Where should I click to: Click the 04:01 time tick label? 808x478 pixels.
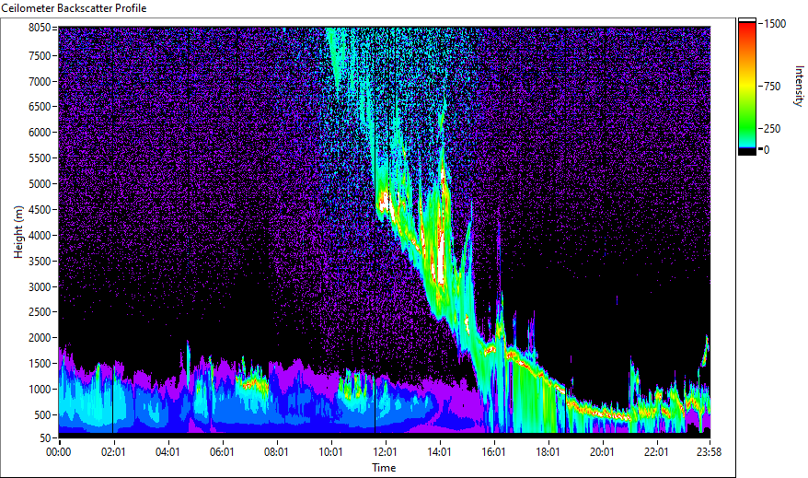pos(168,452)
